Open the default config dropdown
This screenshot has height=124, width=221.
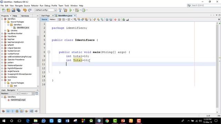tap(46, 10)
